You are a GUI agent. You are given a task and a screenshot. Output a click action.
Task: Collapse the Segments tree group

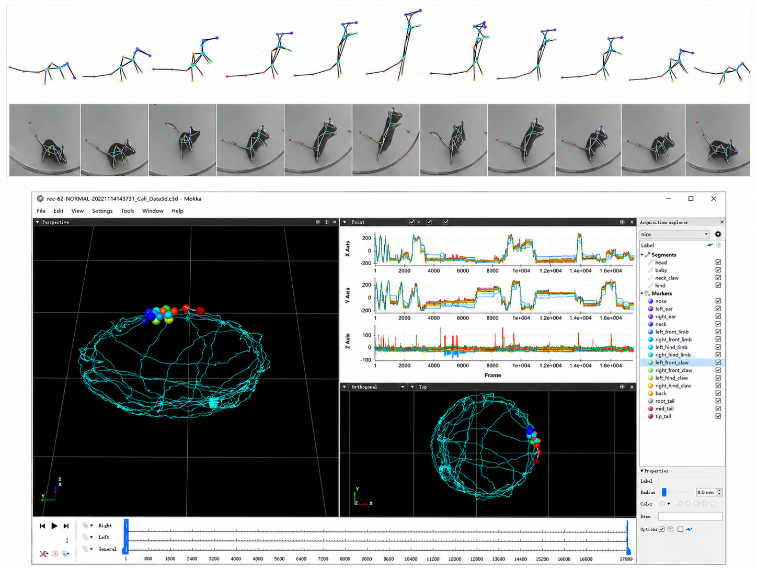coord(642,255)
